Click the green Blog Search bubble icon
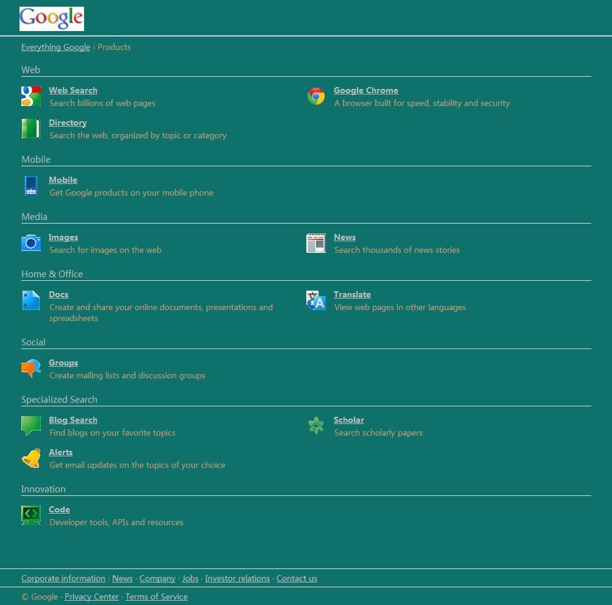The image size is (612, 605). tap(31, 426)
